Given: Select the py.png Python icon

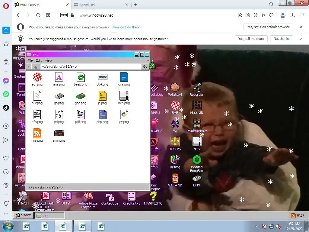Looking at the screenshot, I should pos(124,114).
